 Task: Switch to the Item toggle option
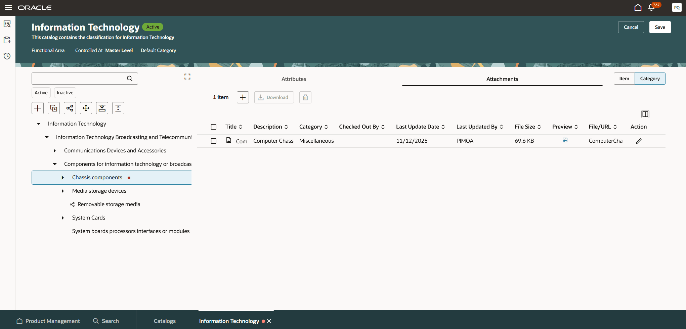[624, 79]
